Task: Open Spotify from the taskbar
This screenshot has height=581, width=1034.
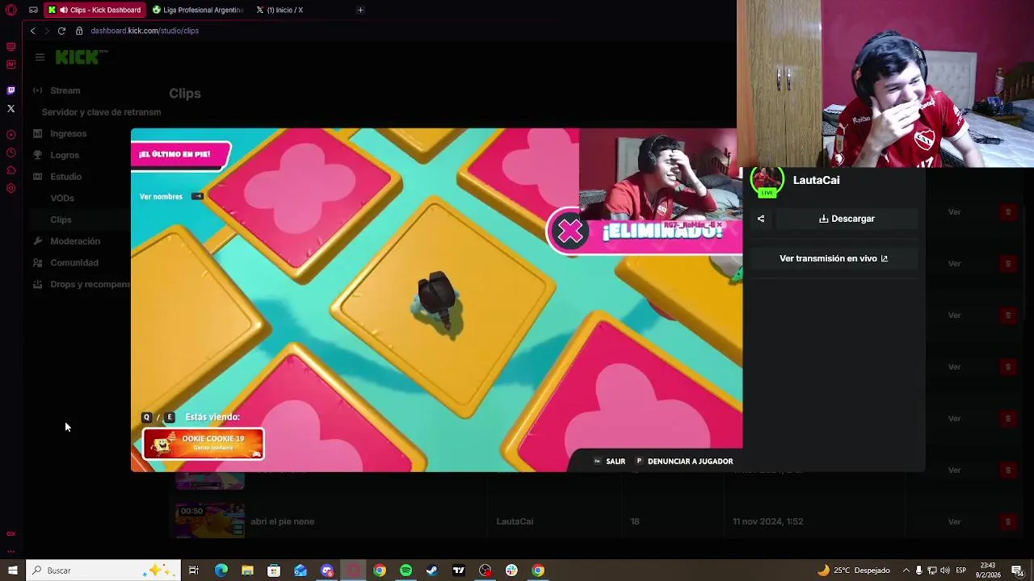Action: (406, 571)
